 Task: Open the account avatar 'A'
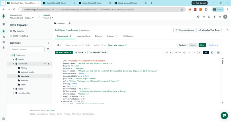pyautogui.click(x=225, y=17)
